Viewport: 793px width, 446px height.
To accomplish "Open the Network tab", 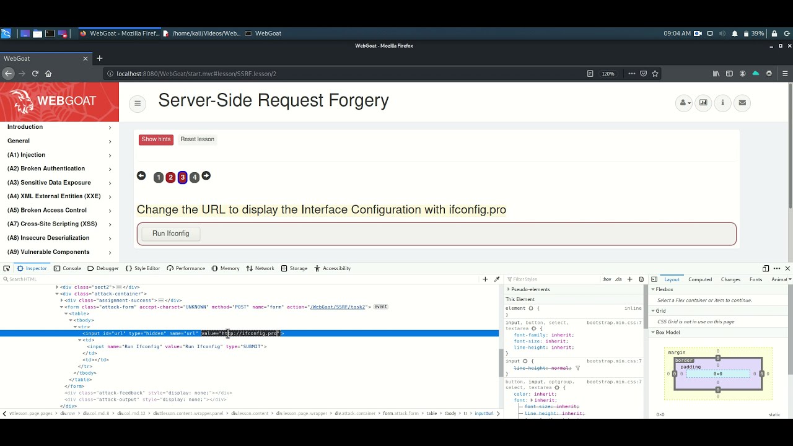I will coord(260,268).
